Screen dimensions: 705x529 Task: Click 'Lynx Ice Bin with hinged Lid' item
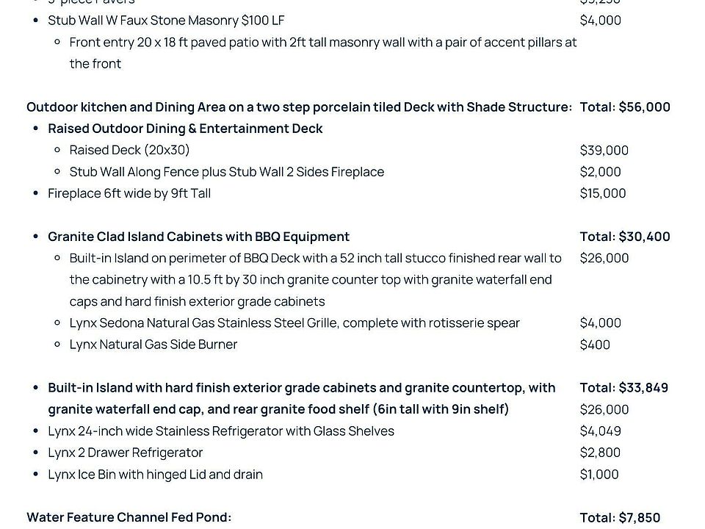point(155,475)
